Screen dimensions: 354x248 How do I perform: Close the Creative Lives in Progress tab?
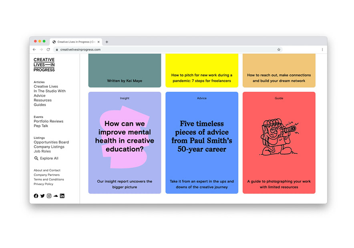pyautogui.click(x=99, y=42)
